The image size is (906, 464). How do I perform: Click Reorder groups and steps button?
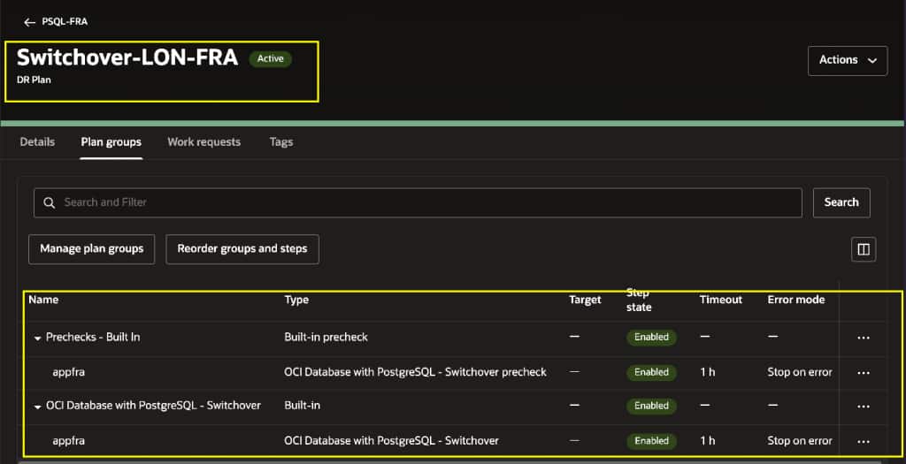point(242,248)
